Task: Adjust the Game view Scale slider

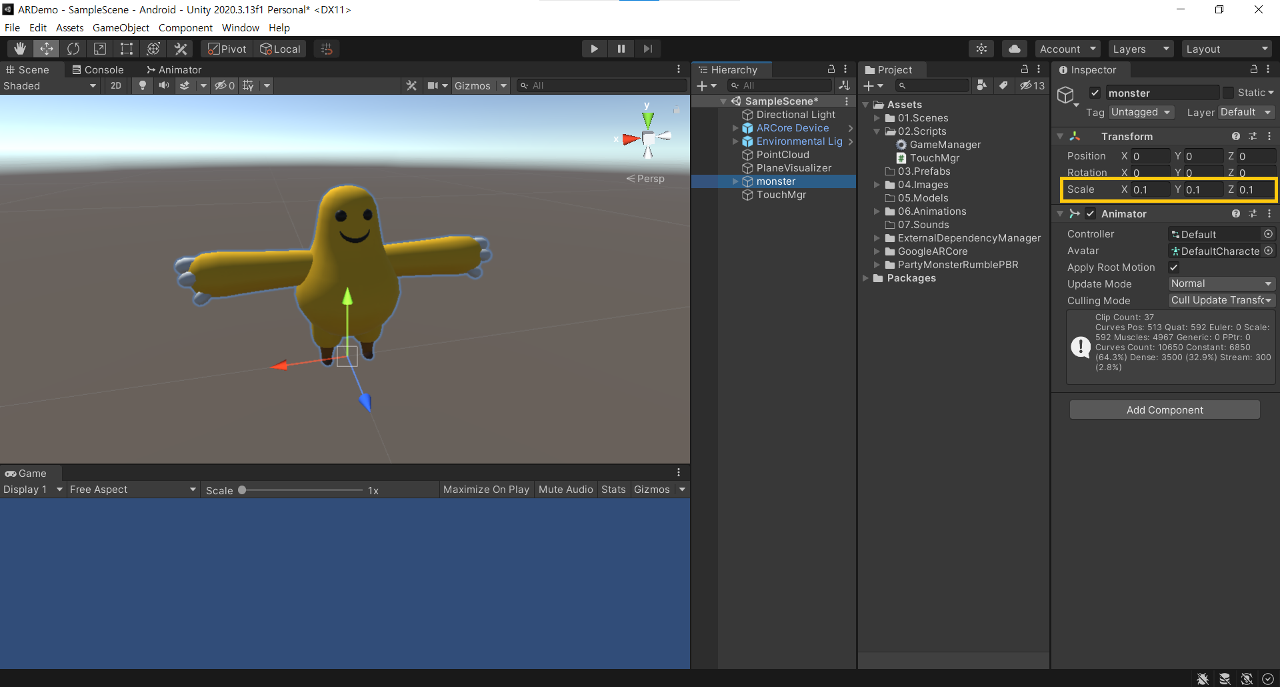Action: [301, 490]
